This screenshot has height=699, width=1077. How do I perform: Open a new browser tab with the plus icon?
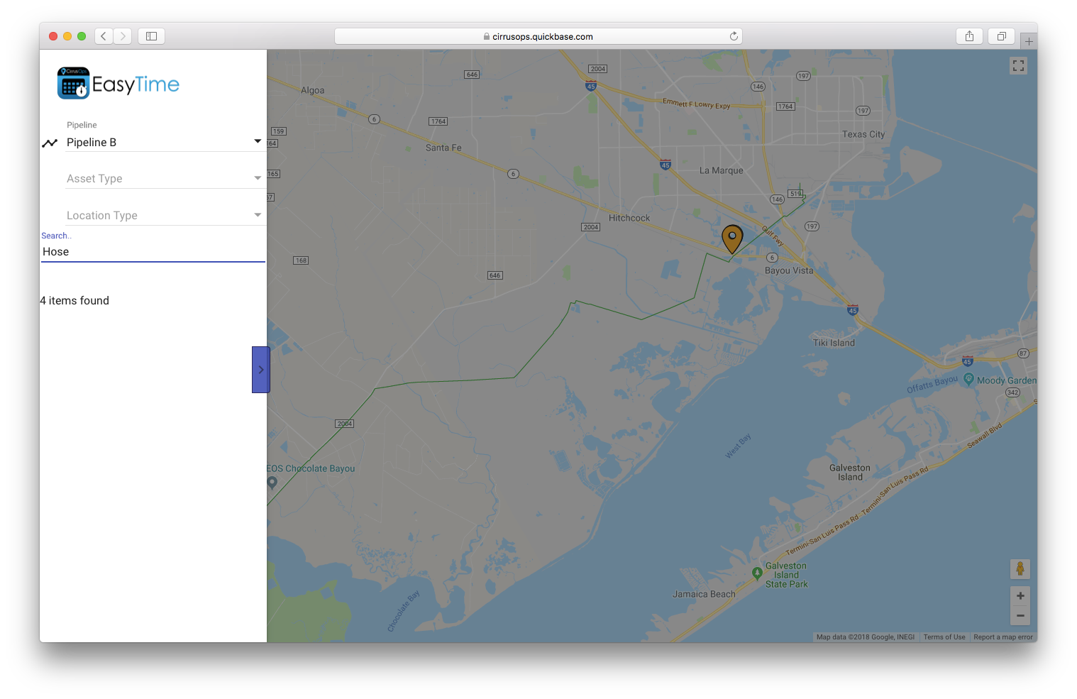(1029, 40)
